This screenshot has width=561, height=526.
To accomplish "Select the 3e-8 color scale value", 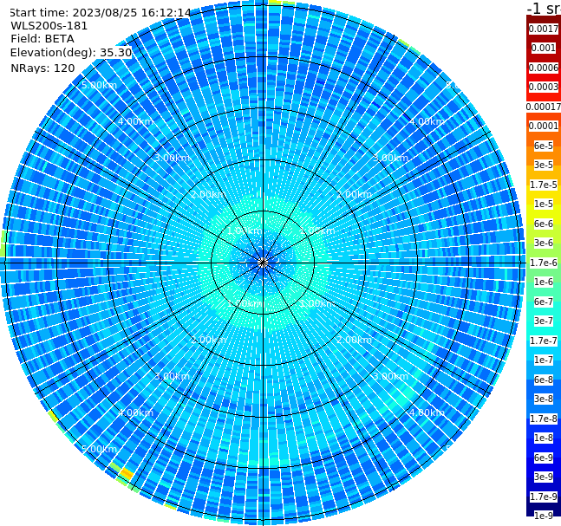I will click(543, 399).
